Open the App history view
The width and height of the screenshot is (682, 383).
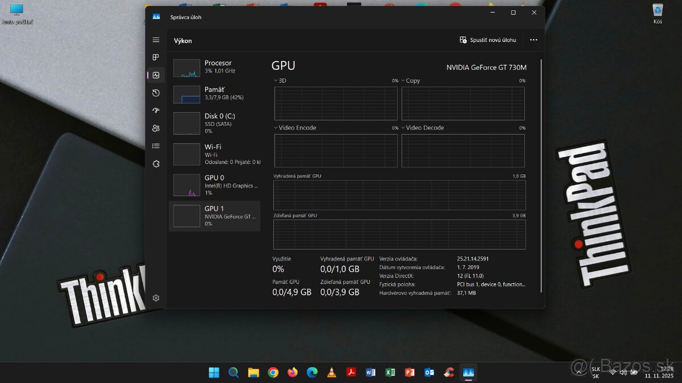pos(156,92)
